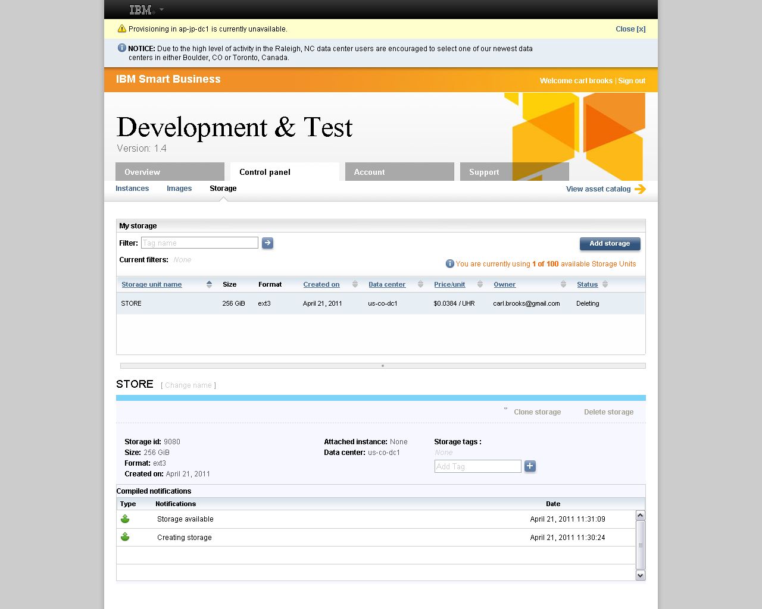Close the provisioning unavailable alert

pos(630,29)
